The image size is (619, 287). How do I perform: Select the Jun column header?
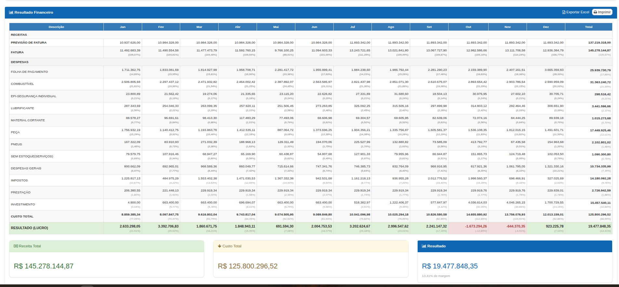click(314, 27)
